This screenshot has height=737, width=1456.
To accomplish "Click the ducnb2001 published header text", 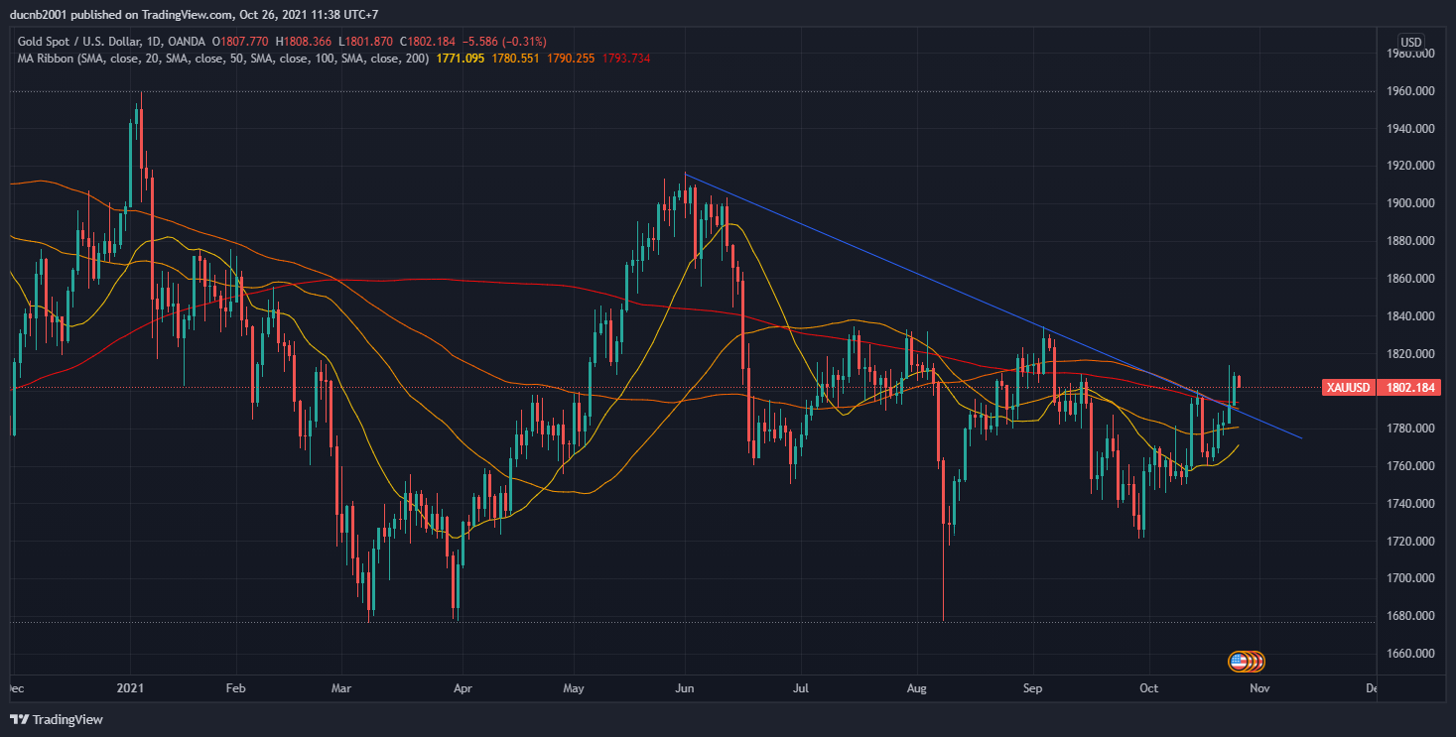I will 194,15.
